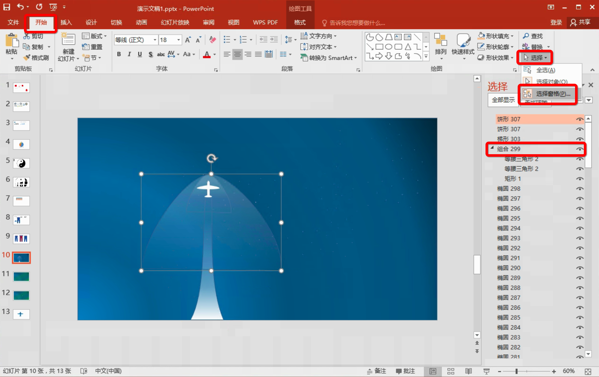
Task: Click 全部显示 show all button
Action: click(503, 100)
